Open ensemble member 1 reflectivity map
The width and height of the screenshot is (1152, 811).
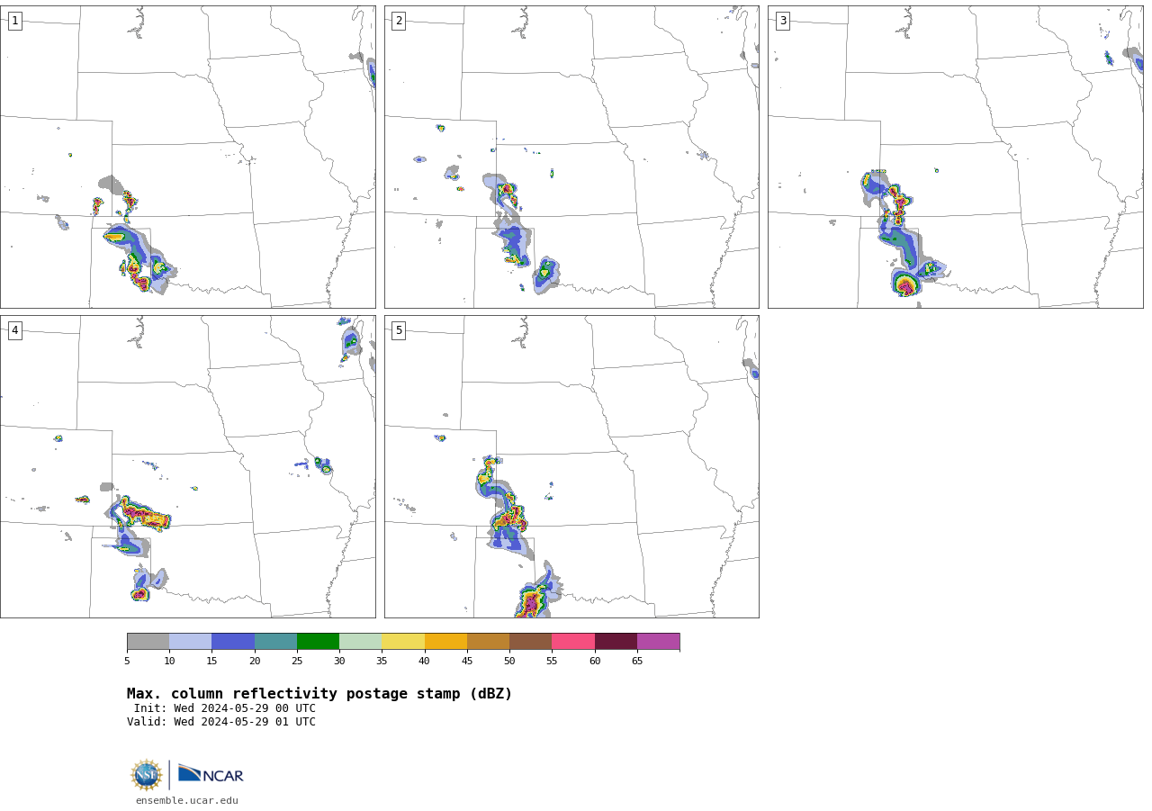[x=187, y=157]
